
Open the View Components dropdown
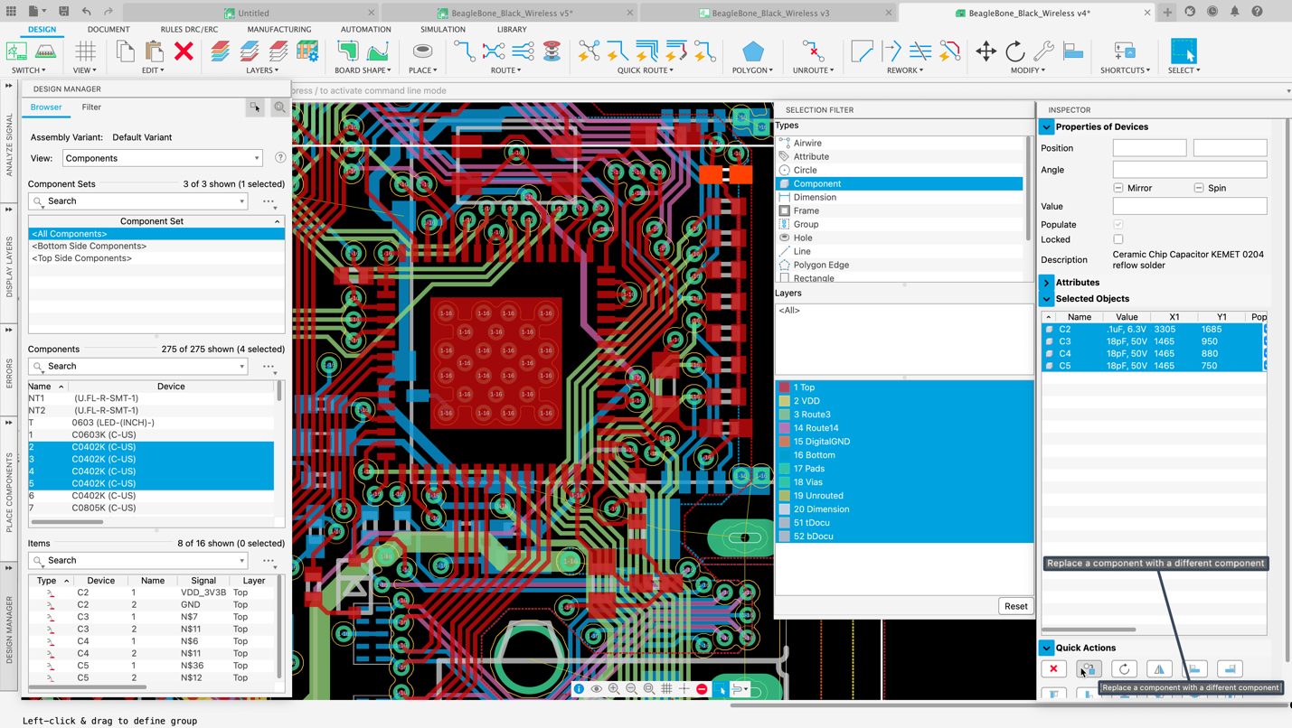click(x=163, y=158)
